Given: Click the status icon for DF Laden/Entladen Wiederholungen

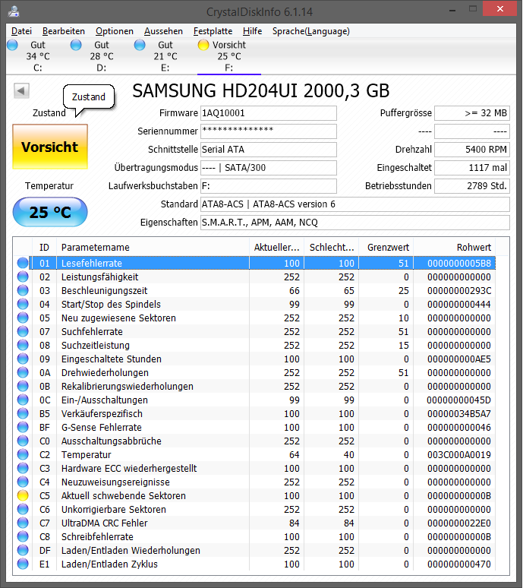Looking at the screenshot, I should 23,551.
